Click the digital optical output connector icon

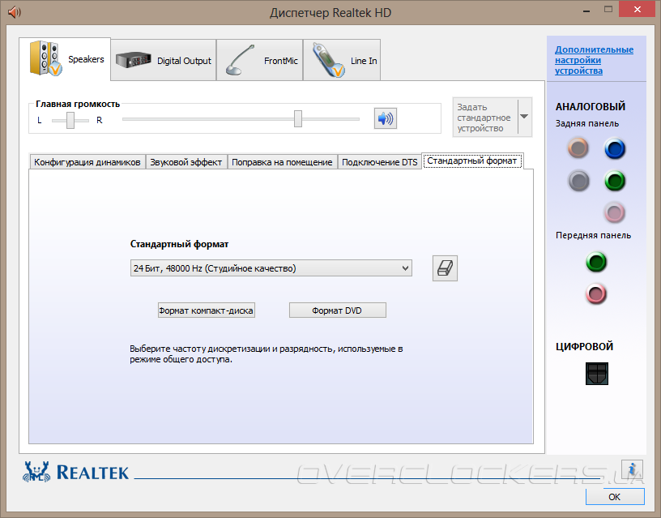tap(597, 374)
